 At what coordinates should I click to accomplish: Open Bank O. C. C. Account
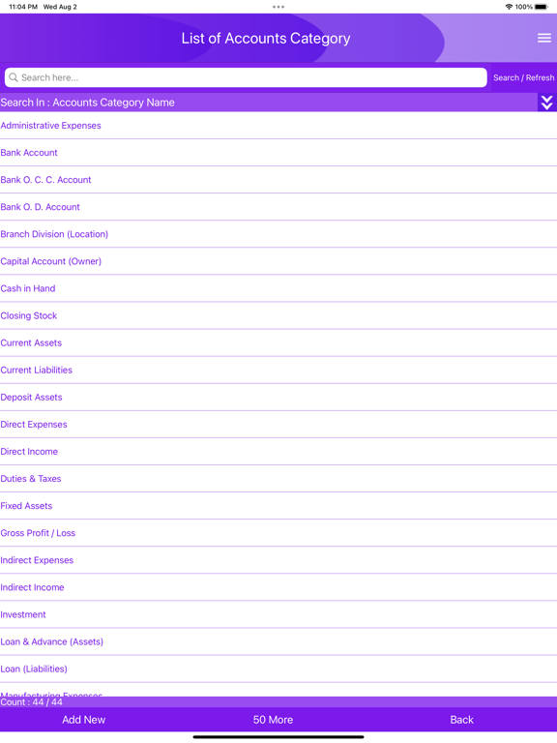[x=278, y=180]
